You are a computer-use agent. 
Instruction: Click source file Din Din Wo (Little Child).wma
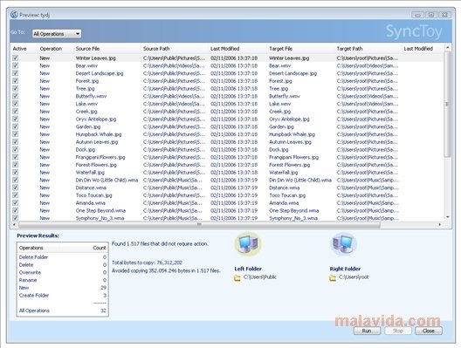[107, 180]
